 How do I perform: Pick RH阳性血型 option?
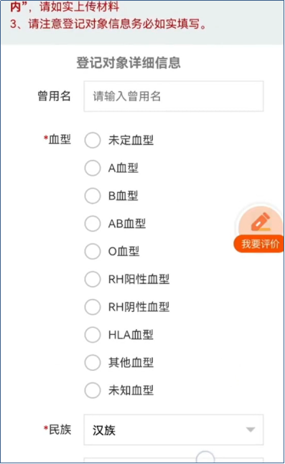click(93, 280)
